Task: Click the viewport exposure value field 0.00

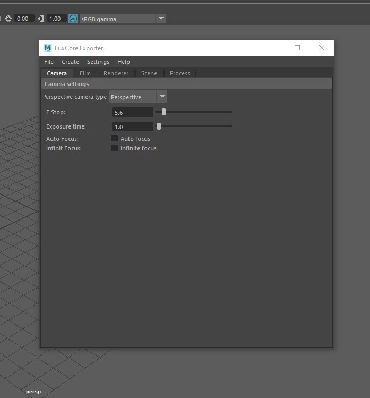Action: [24, 19]
